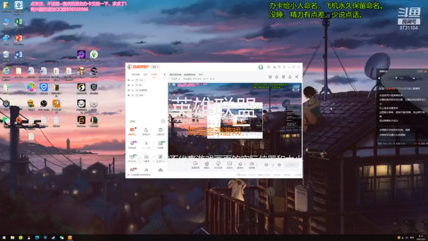Image resolution: width=428 pixels, height=241 pixels.
Task: Toggle visibility of the 文本1 source
Action: [128, 80]
